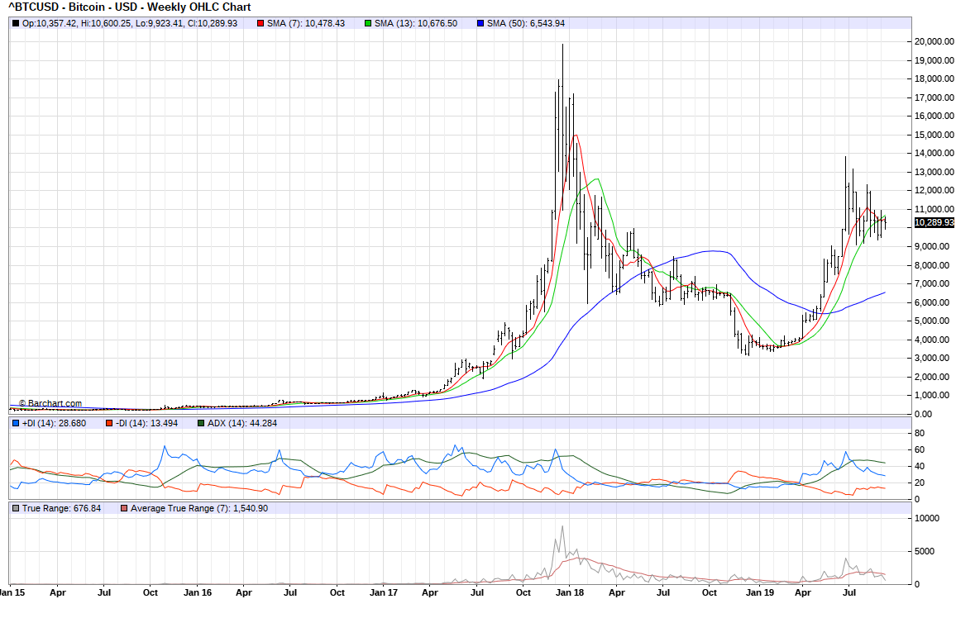956x618 pixels.
Task: Click the blue SMA (50) legend swatch
Action: pos(480,23)
